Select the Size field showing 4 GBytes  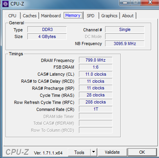[x=47, y=36]
